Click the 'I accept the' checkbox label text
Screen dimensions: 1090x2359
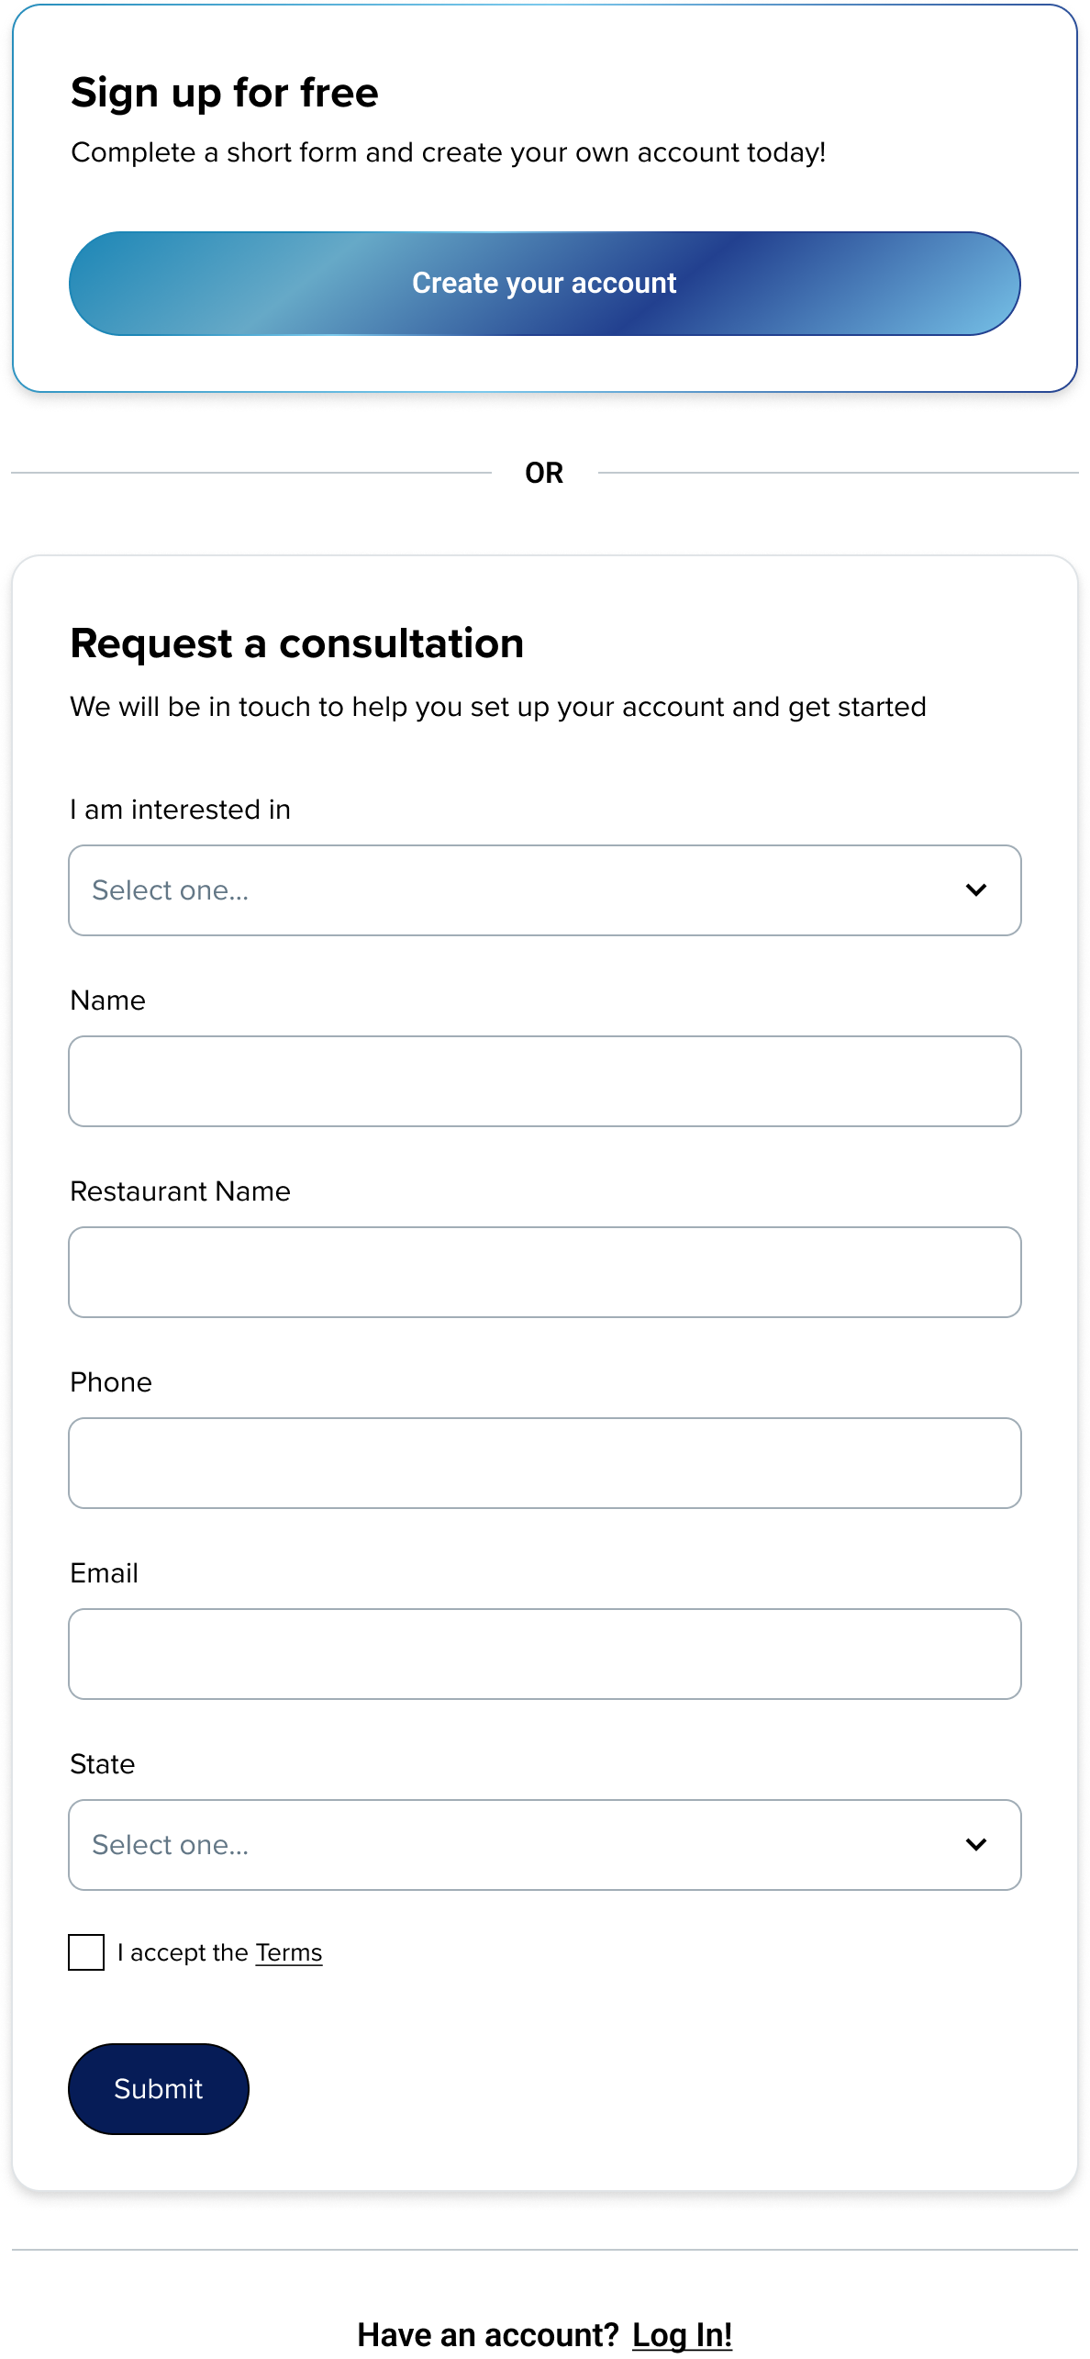pos(184,1952)
